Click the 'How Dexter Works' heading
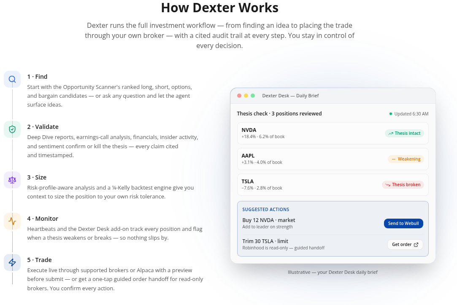This screenshot has width=457, height=305. pos(220,8)
